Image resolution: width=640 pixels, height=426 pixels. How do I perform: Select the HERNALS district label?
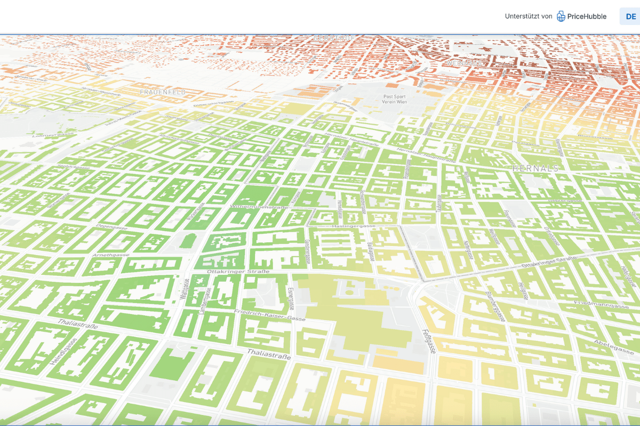535,168
